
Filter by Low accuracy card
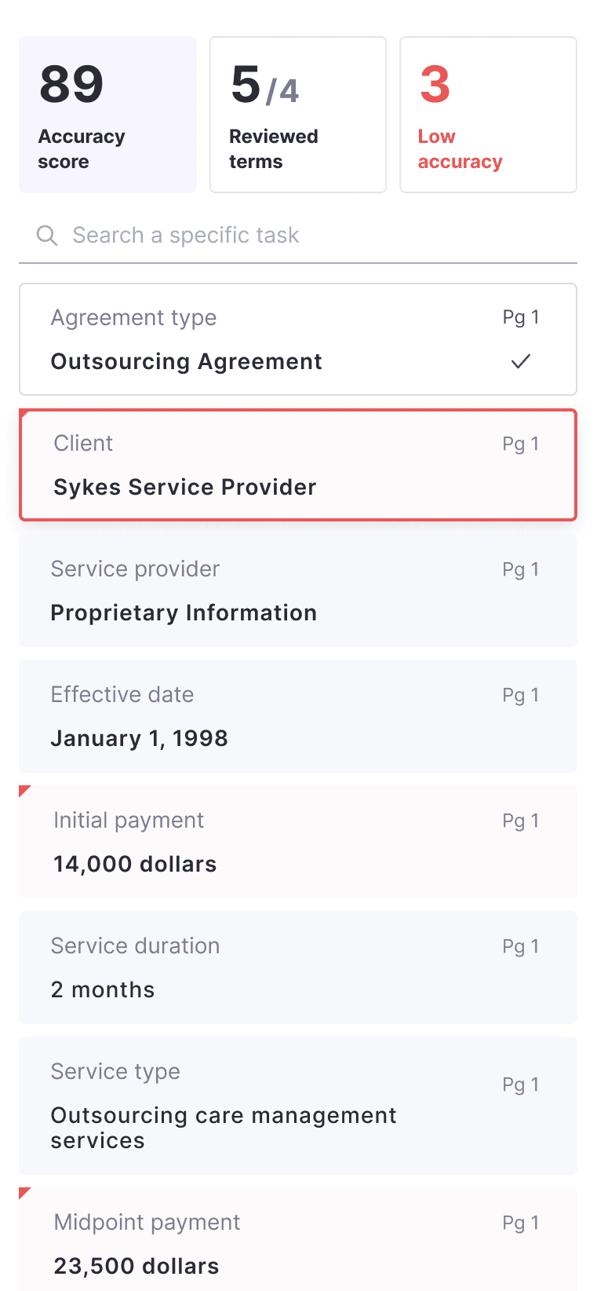coord(489,115)
